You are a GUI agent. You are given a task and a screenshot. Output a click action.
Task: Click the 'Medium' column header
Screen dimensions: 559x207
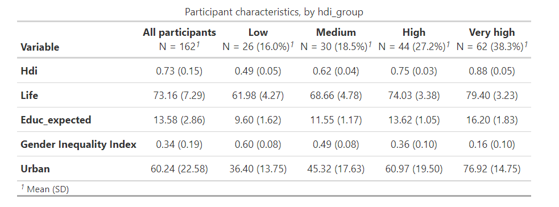pyautogui.click(x=336, y=32)
